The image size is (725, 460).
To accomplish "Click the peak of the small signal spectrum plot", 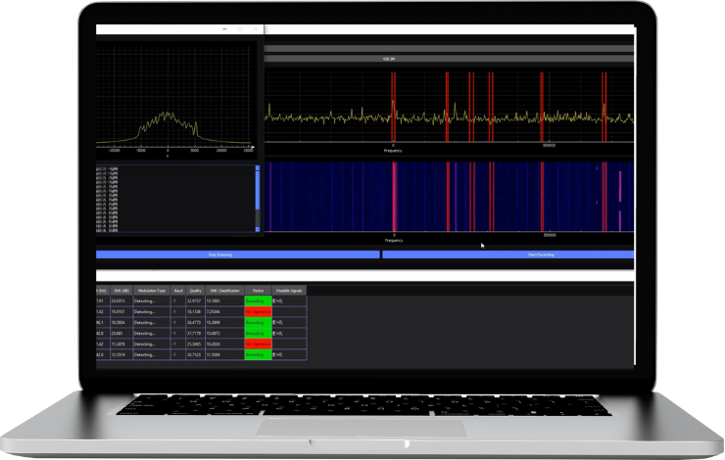I will click(169, 114).
